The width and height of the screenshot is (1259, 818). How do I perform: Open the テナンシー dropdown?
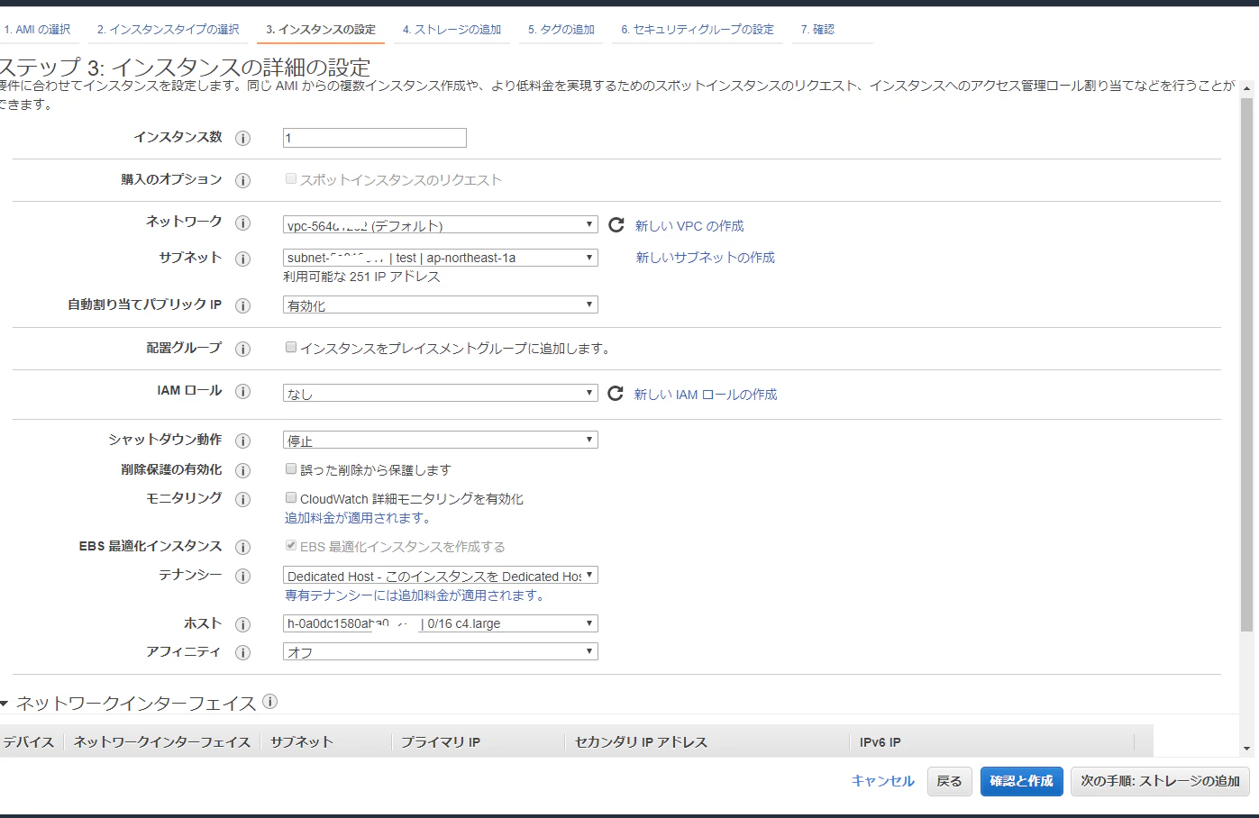tap(441, 576)
